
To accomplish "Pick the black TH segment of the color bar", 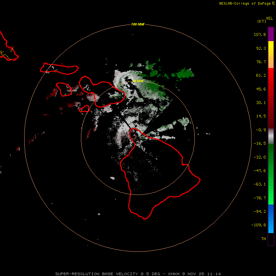I will coord(271,239).
